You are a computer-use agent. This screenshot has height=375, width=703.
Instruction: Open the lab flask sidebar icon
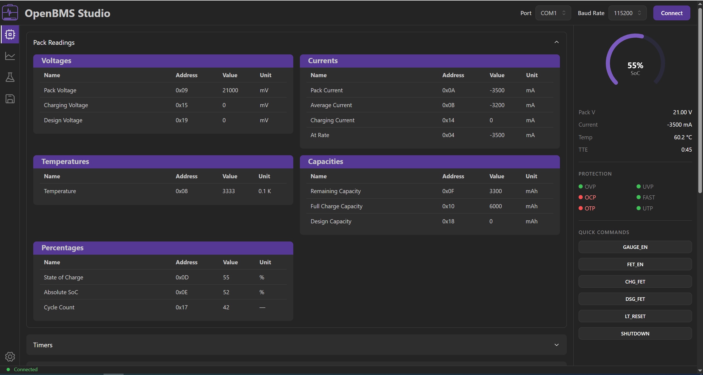click(10, 77)
